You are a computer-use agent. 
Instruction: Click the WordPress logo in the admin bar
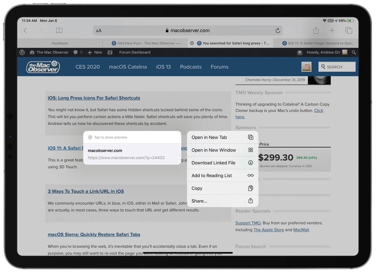coord(22,52)
